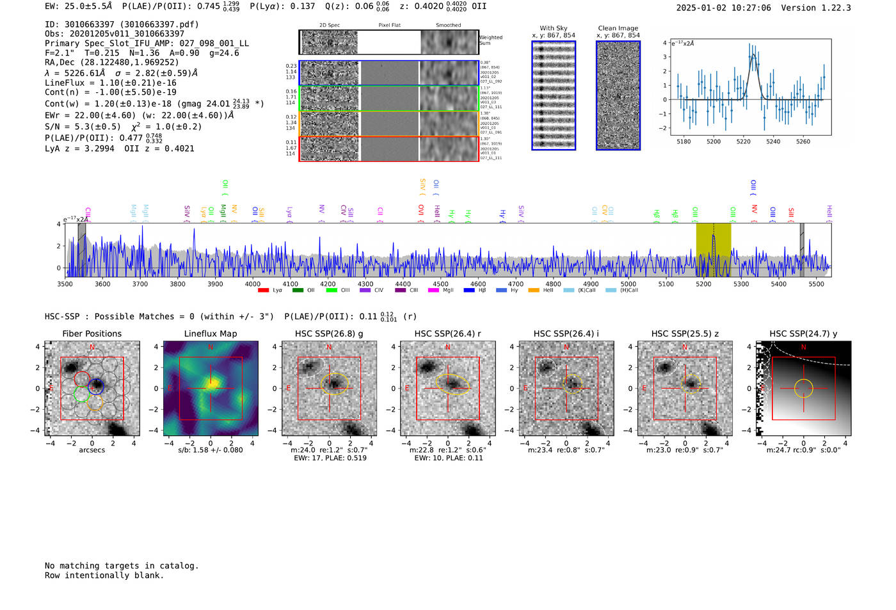Click the bright peak in the Lineflux Map
The image size is (896, 610).
213,383
